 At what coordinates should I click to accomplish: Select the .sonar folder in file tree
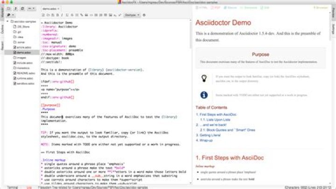(x=19, y=42)
